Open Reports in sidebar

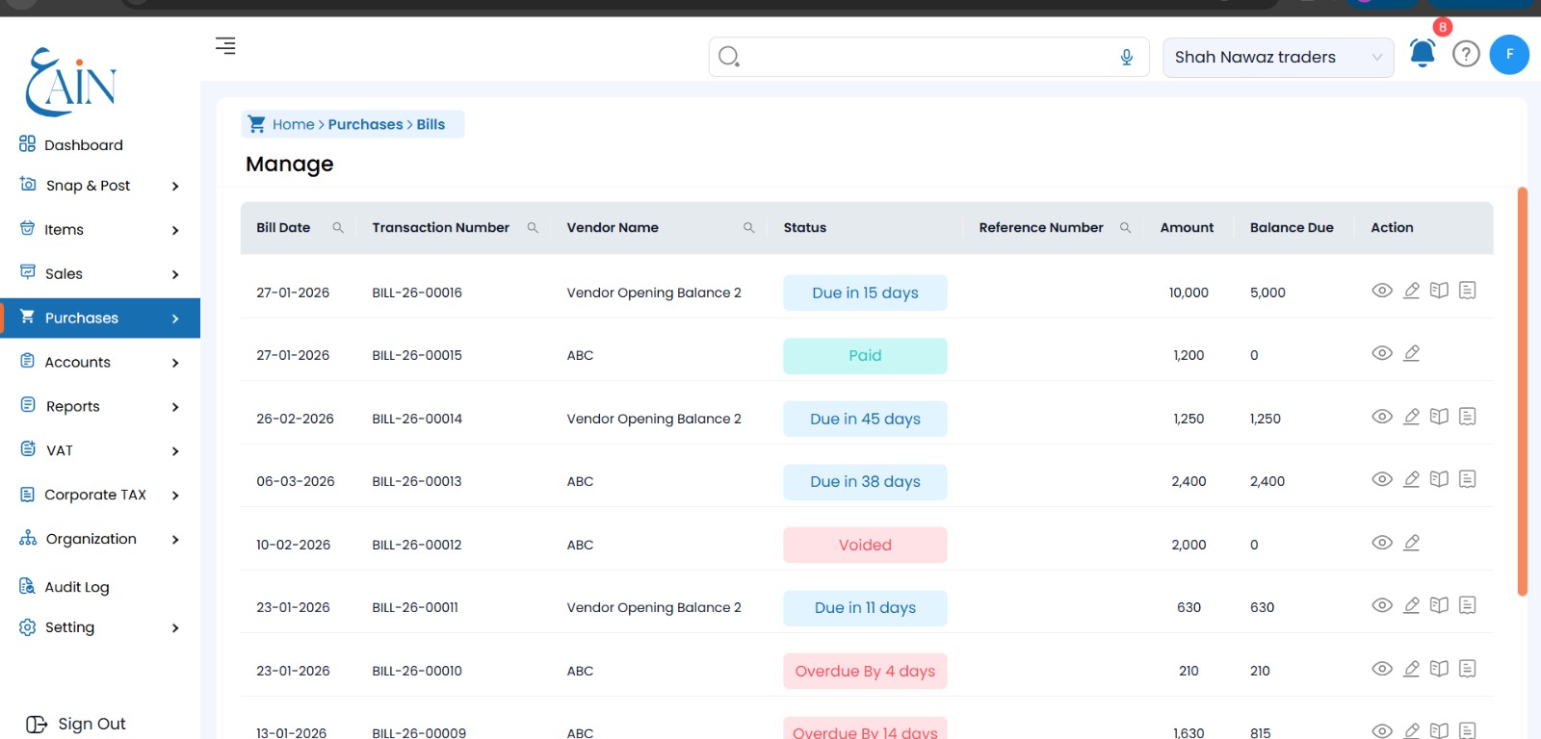click(73, 407)
